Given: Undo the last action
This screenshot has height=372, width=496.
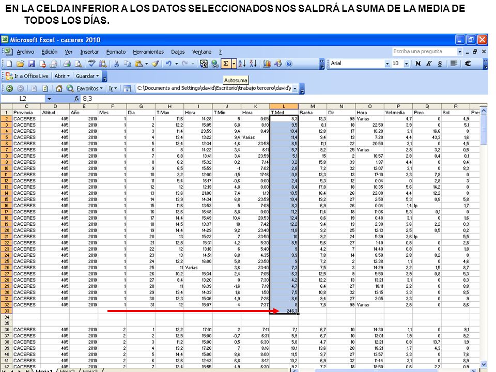Looking at the screenshot, I should click(168, 64).
